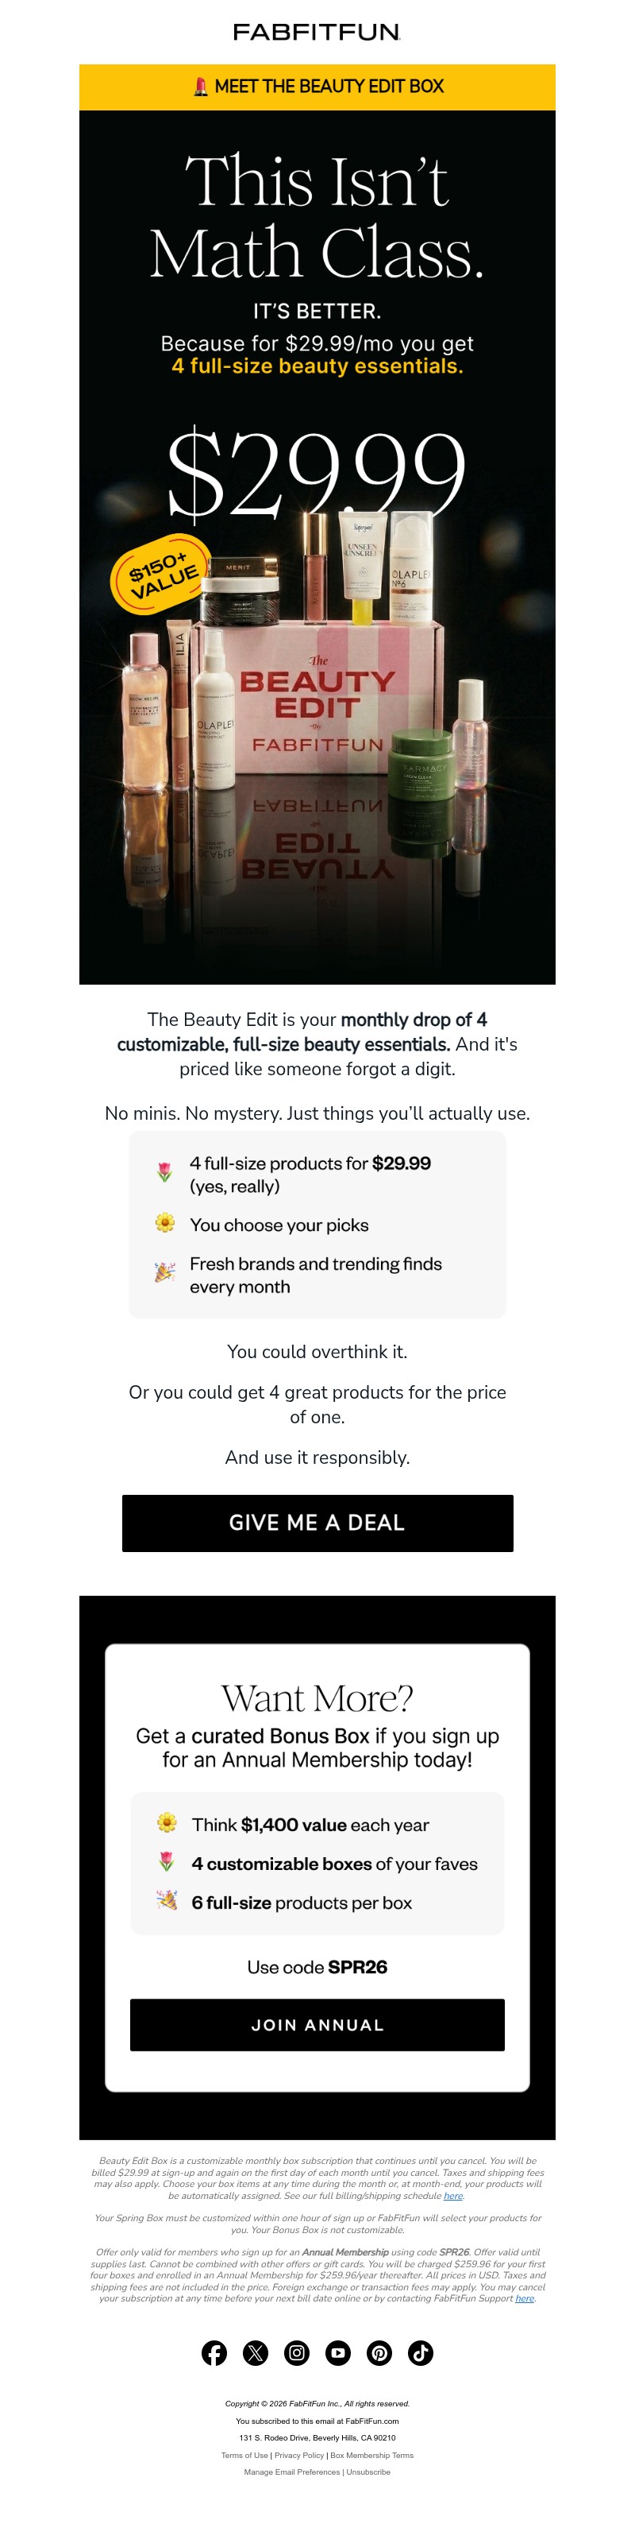Click the Unsubscribe link

368,2471
